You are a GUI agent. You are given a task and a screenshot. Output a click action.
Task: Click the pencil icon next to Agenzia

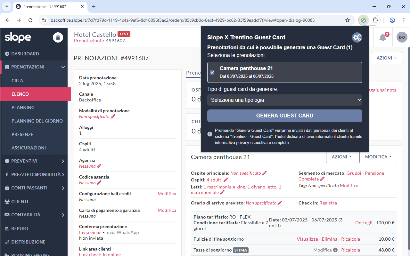[x=99, y=166]
